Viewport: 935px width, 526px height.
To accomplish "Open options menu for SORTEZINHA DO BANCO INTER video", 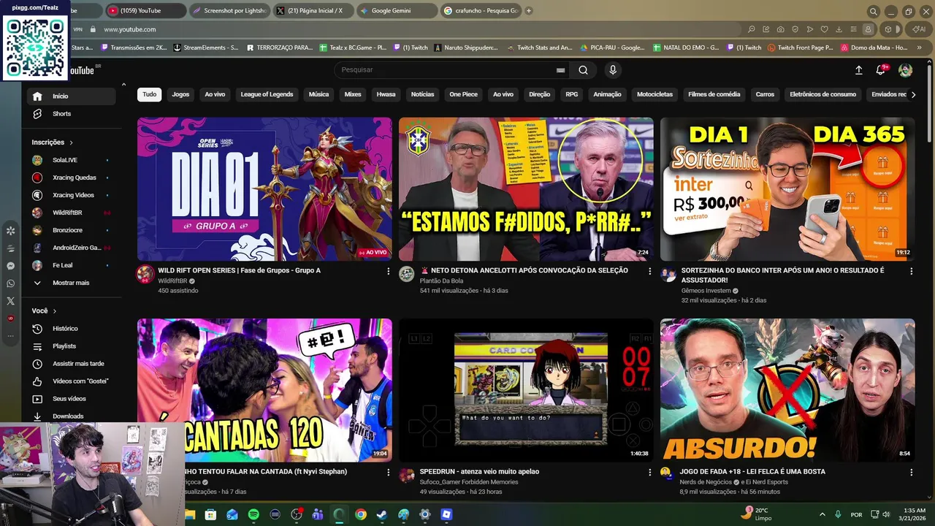I will (x=911, y=271).
